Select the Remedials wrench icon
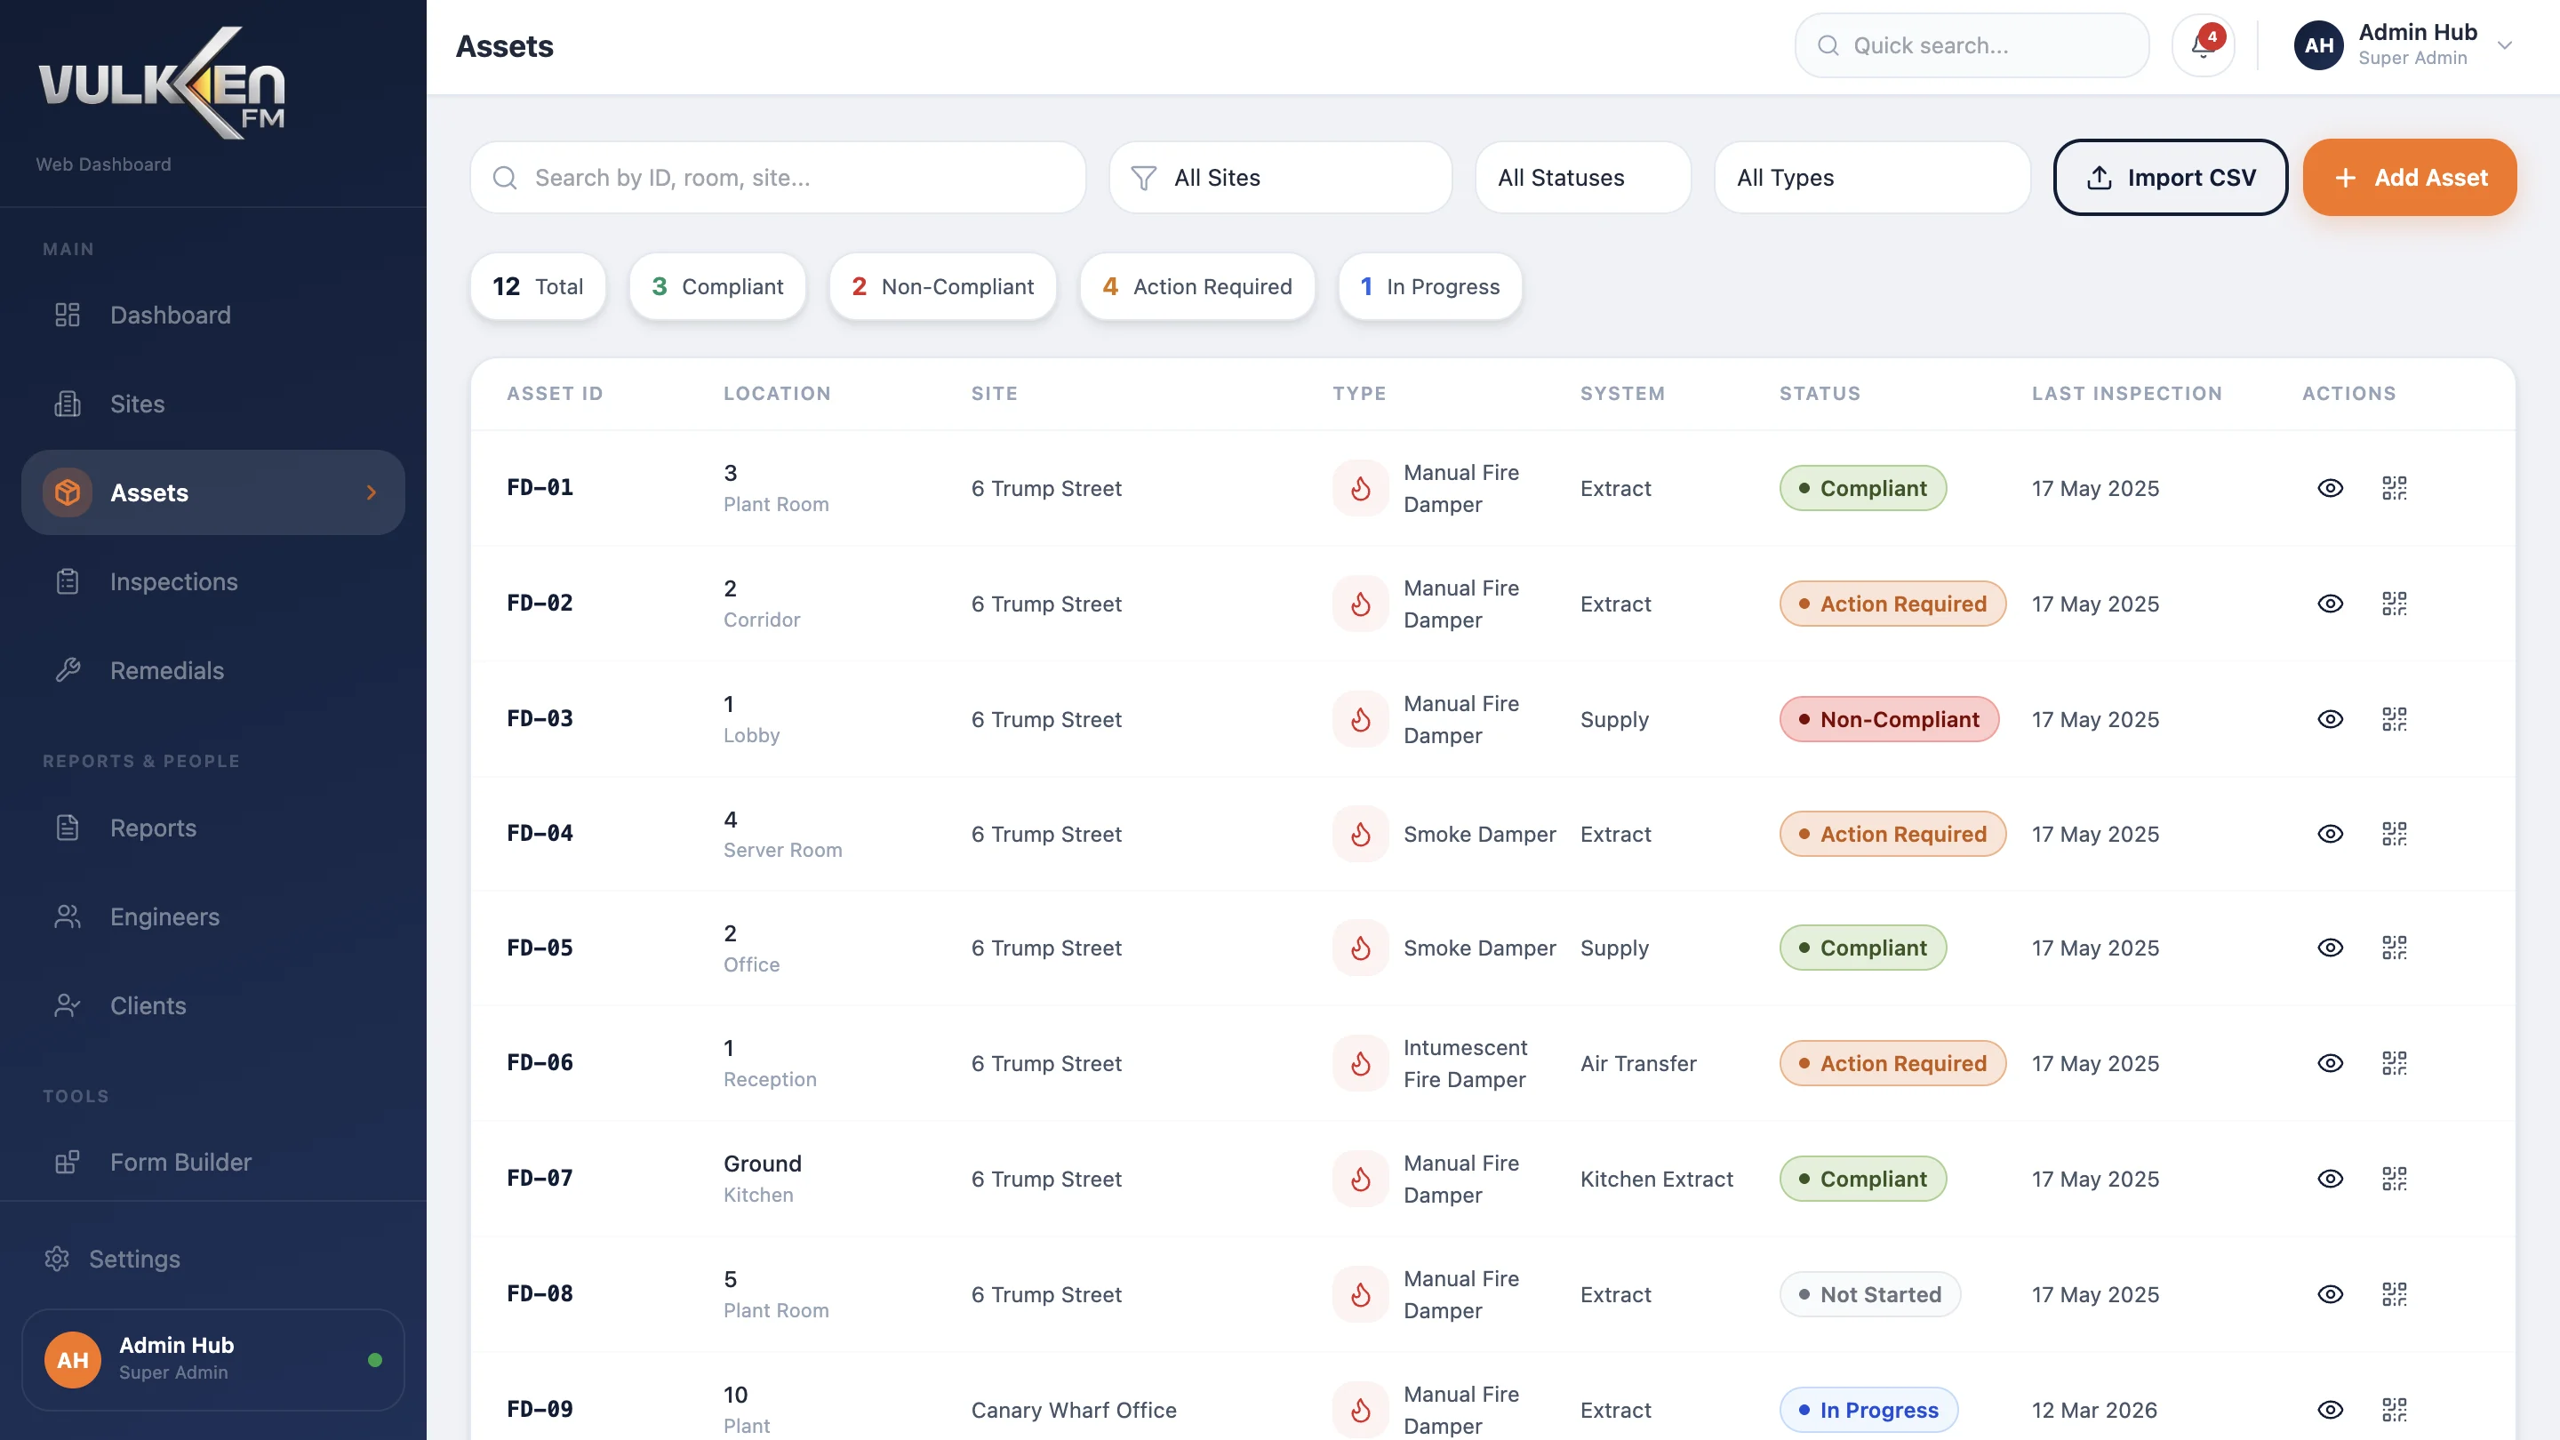Image resolution: width=2560 pixels, height=1440 pixels. pyautogui.click(x=67, y=670)
